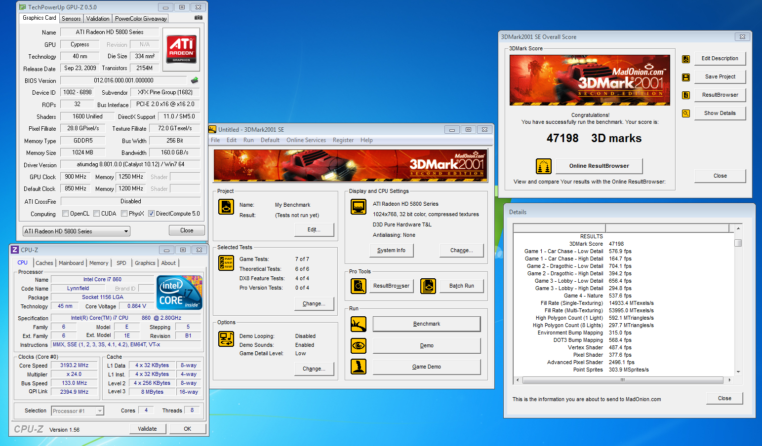Switch to the Mainboard tab in CPU-Z
The height and width of the screenshot is (446, 762).
[71, 263]
